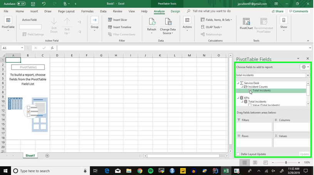Click the Share button
The image size is (314, 175).
point(277,12)
